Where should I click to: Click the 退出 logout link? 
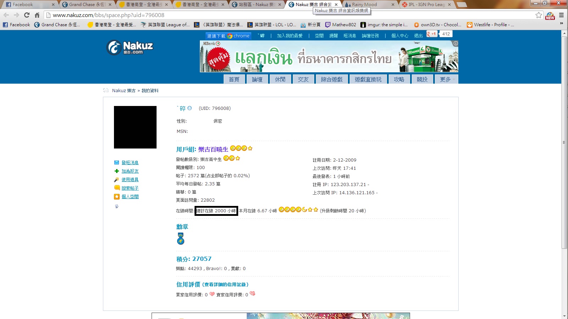click(418, 36)
